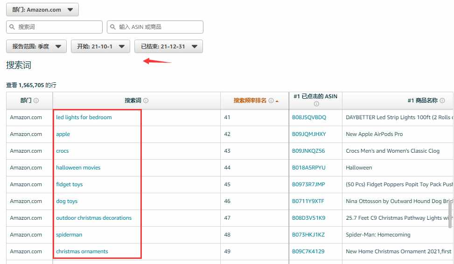Click rank value 45

tap(227, 184)
